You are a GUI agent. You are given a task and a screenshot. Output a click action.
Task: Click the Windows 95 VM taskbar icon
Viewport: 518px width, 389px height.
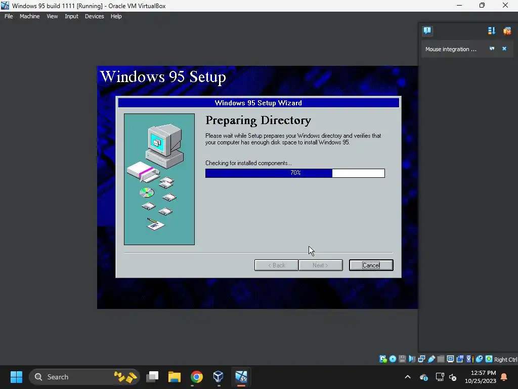[241, 377]
